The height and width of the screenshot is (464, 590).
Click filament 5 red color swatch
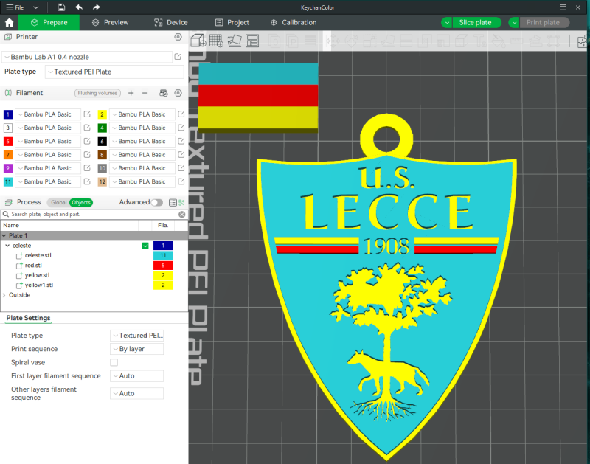tap(8, 141)
